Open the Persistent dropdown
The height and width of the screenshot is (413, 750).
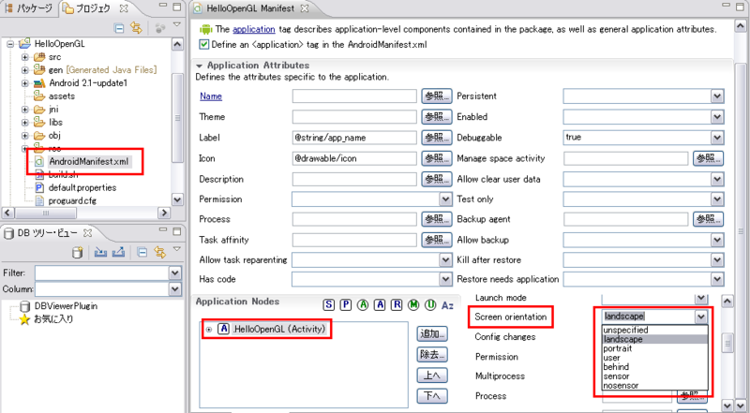coord(716,96)
